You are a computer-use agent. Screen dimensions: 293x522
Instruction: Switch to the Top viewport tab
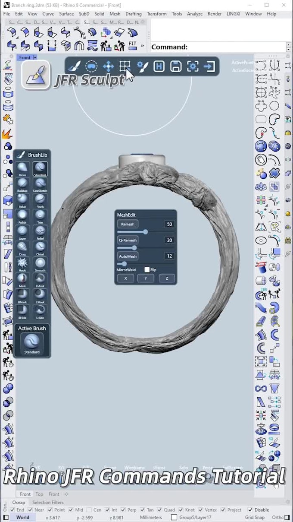[x=39, y=494]
